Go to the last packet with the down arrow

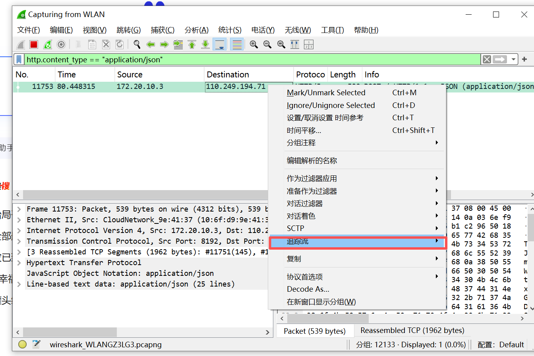coord(205,44)
